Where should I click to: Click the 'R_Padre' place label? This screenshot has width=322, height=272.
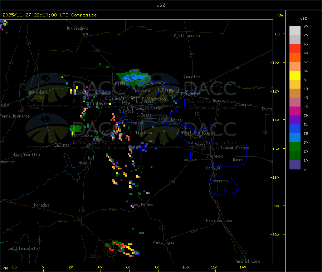click(x=205, y=134)
